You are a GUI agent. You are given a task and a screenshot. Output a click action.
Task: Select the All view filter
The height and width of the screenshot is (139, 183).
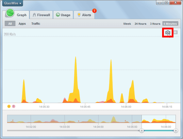[x=10, y=23]
